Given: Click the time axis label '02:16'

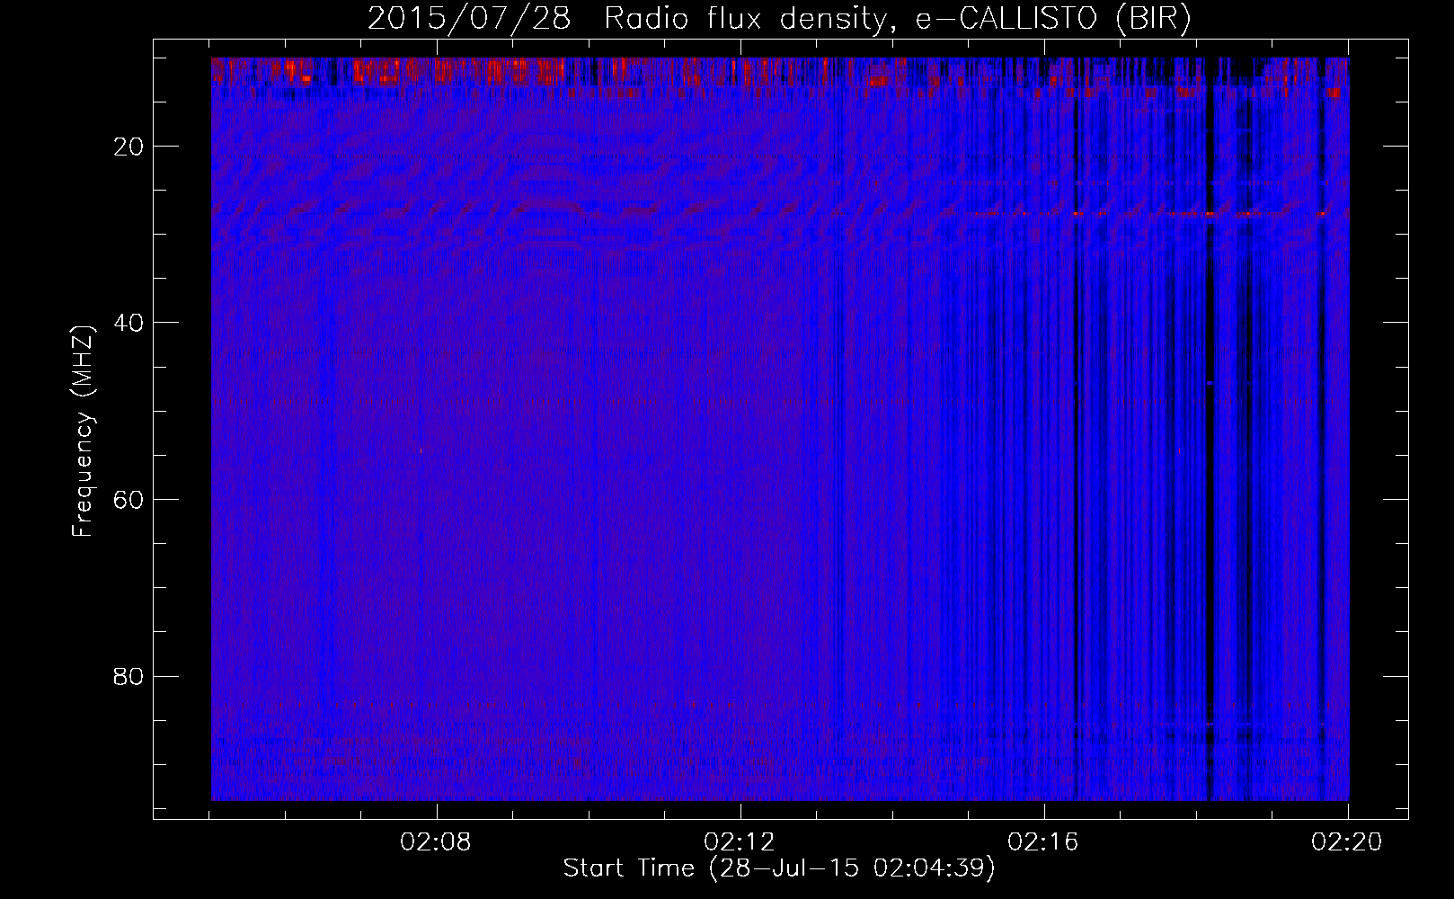Looking at the screenshot, I should pos(1043,842).
